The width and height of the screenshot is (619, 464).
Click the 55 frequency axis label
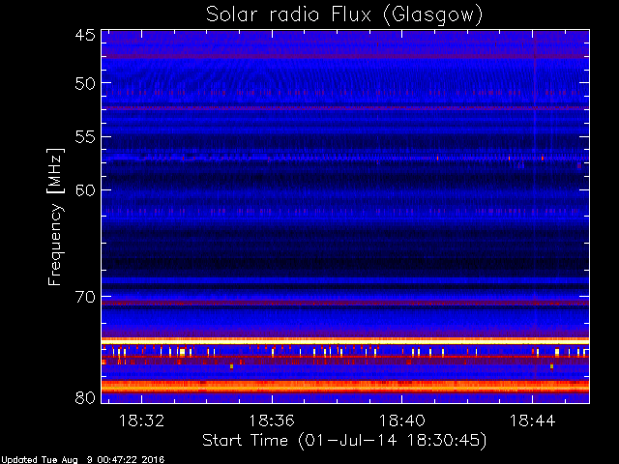85,137
